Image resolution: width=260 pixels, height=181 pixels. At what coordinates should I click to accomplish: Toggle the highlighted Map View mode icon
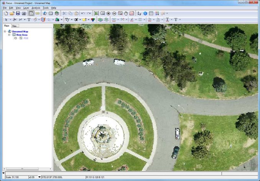(31, 13)
